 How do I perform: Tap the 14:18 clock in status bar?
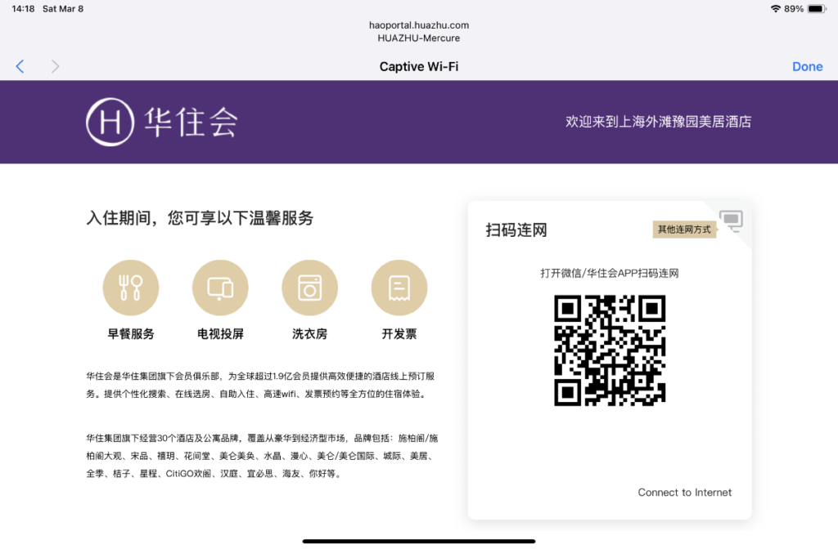[23, 8]
